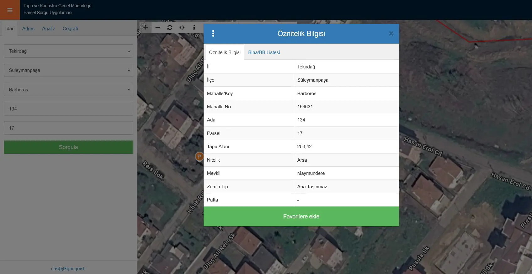This screenshot has width=532, height=274.
Task: Click the İl value Tekirdağ in table
Action: click(x=306, y=67)
